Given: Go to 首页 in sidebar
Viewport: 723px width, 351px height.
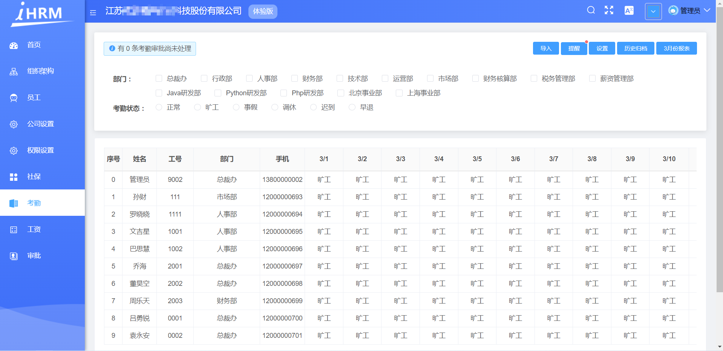Looking at the screenshot, I should pyautogui.click(x=42, y=45).
